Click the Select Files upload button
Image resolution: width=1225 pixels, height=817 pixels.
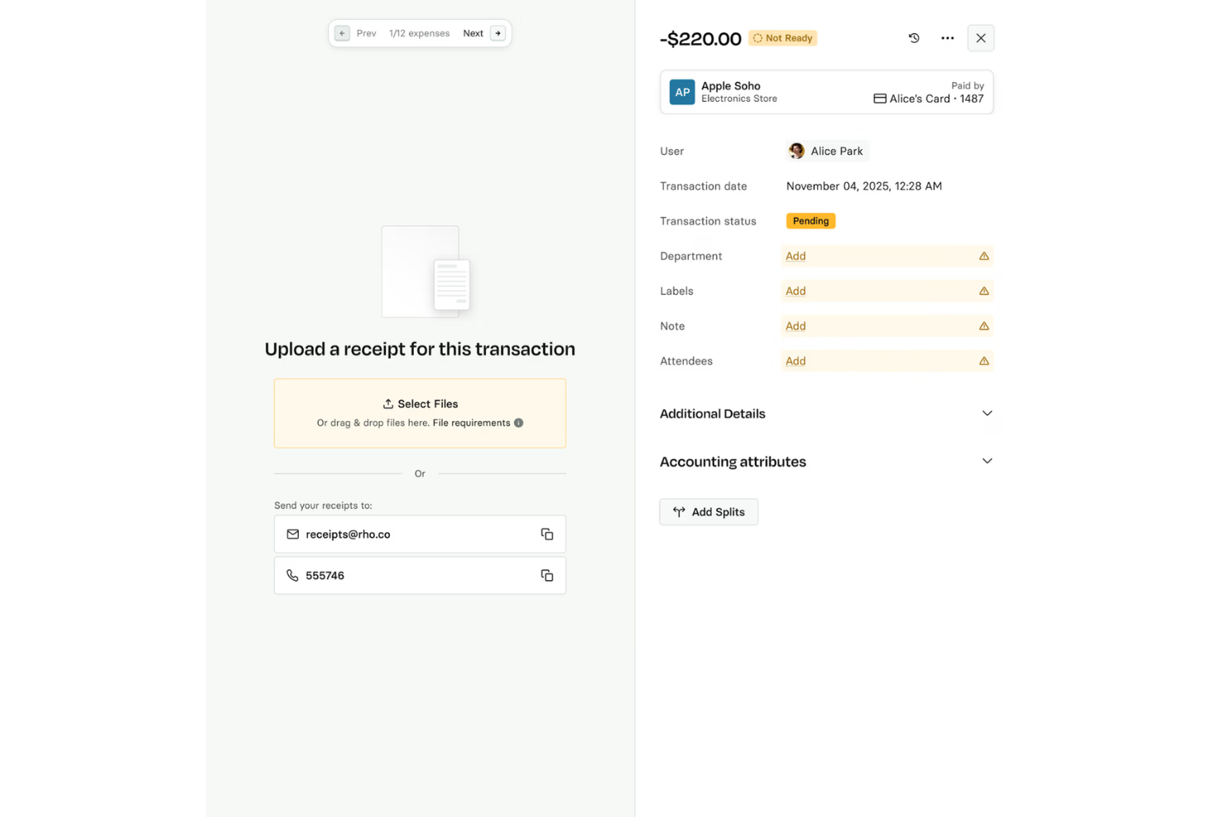click(420, 404)
